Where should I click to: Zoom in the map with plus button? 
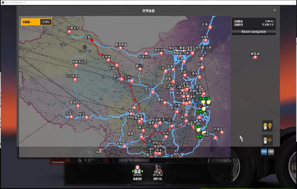pos(271,152)
